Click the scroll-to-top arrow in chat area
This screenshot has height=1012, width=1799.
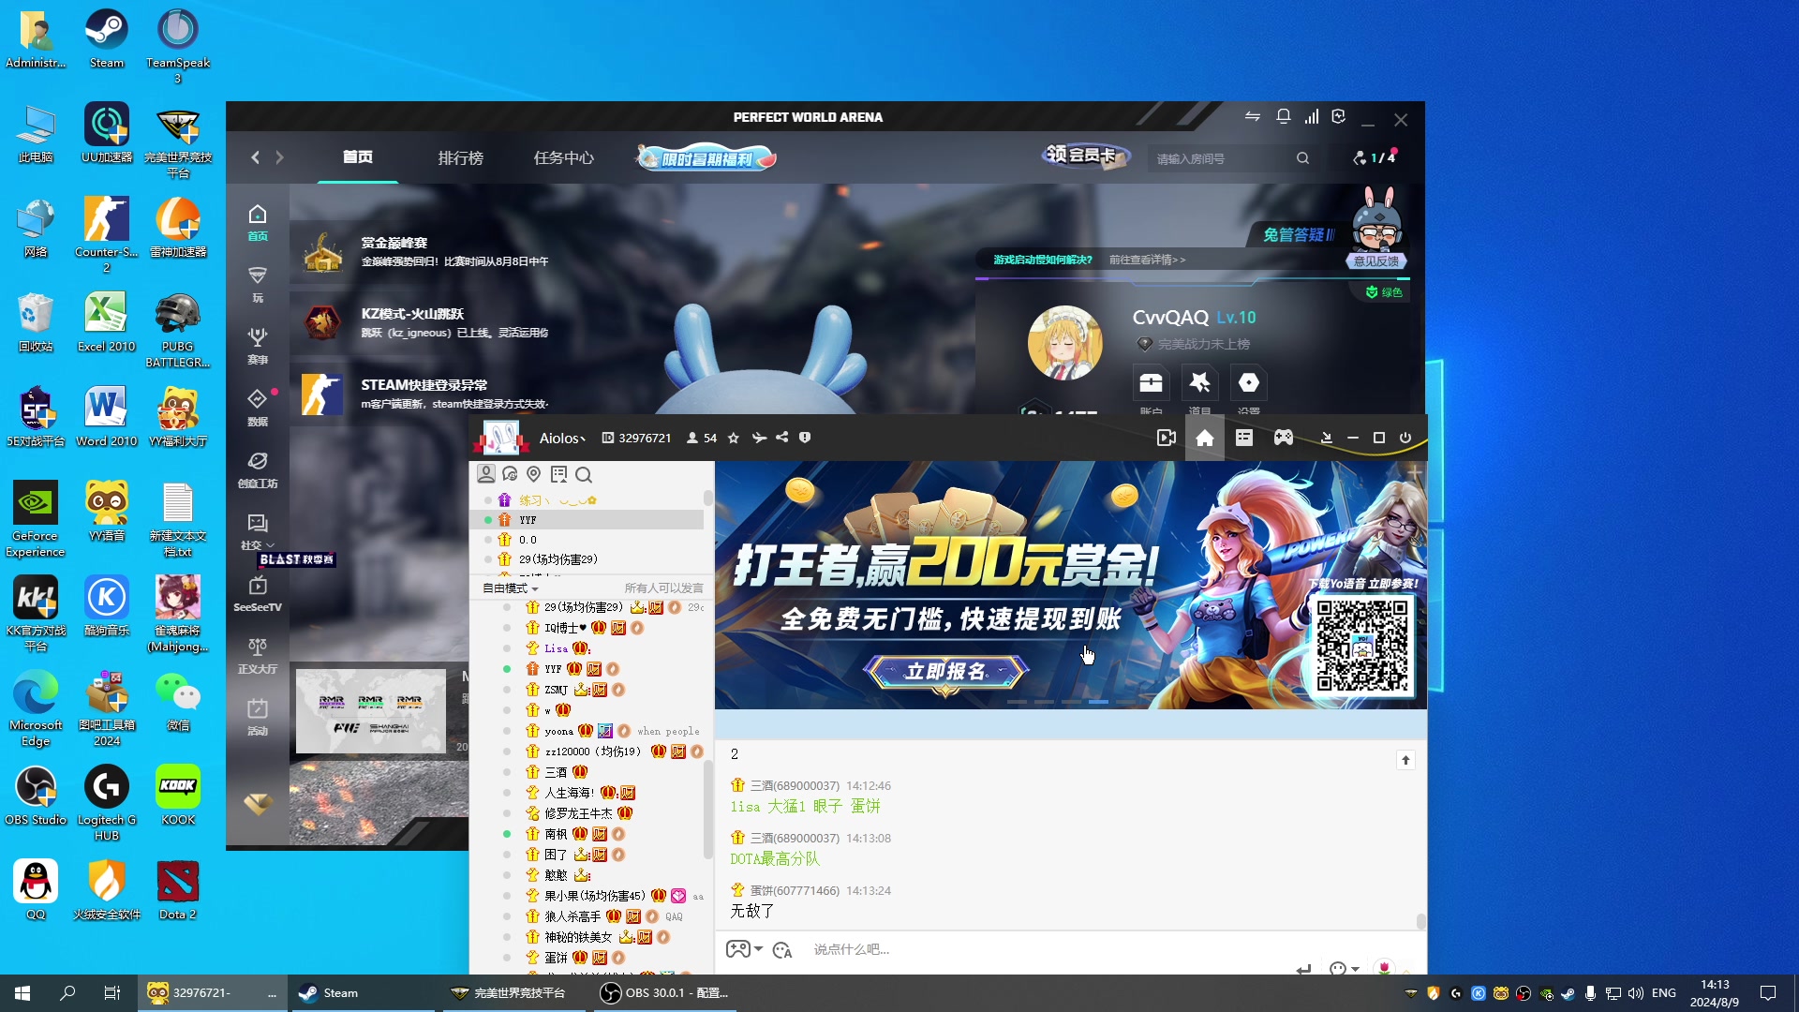click(x=1405, y=760)
